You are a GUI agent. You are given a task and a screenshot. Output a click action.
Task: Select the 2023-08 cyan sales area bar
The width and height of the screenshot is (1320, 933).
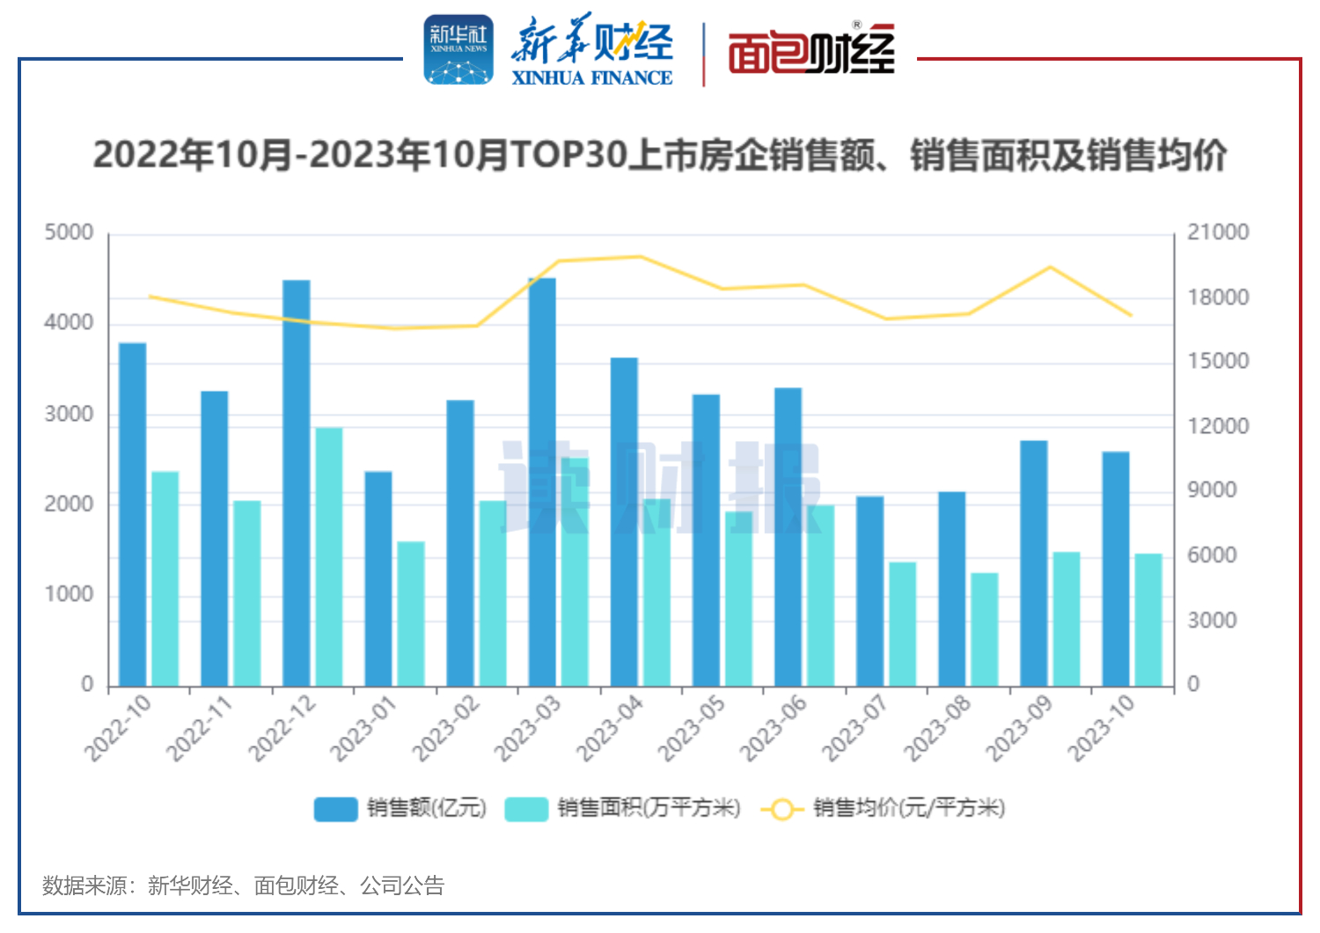(985, 629)
